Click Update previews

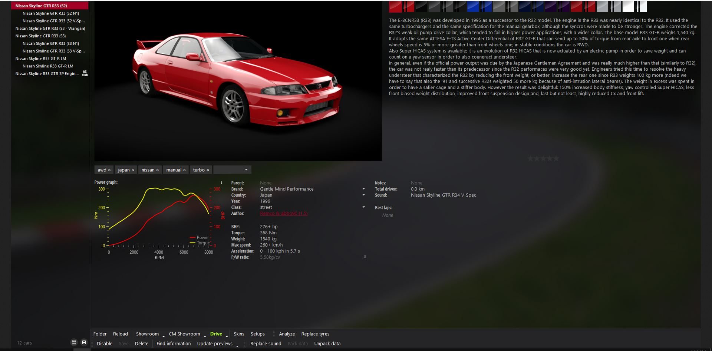pyautogui.click(x=215, y=344)
